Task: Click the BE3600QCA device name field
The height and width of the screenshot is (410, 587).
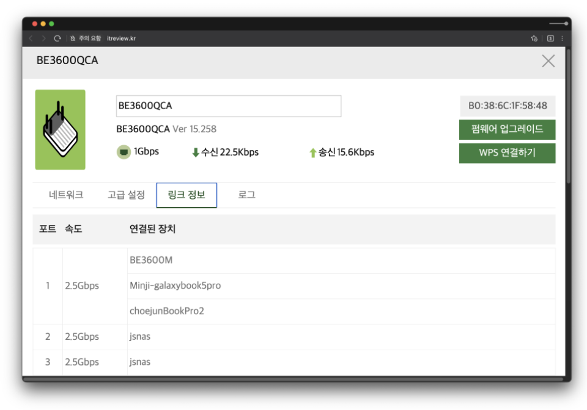Action: click(x=228, y=106)
